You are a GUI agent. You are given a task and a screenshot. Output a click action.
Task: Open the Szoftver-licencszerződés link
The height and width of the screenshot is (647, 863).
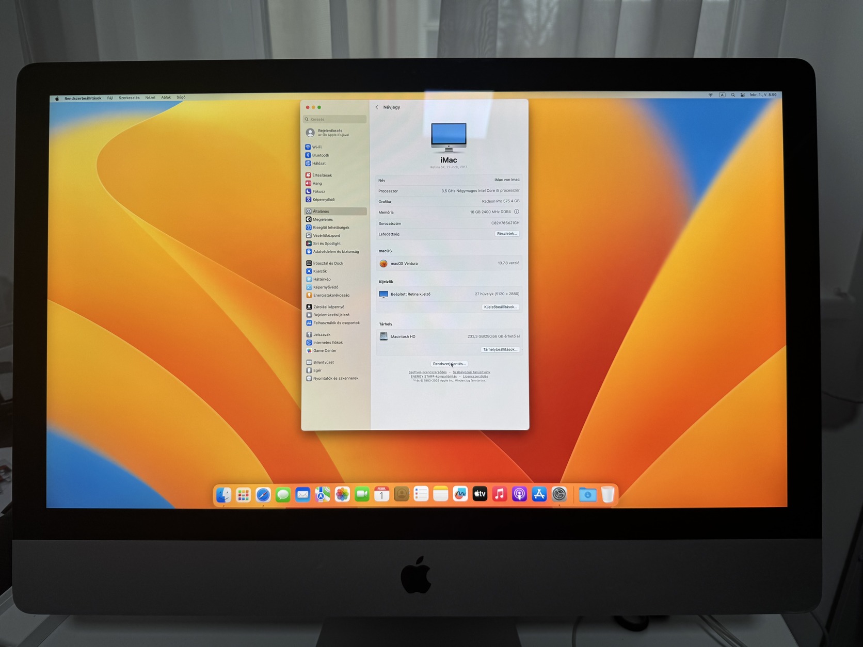[x=428, y=372]
